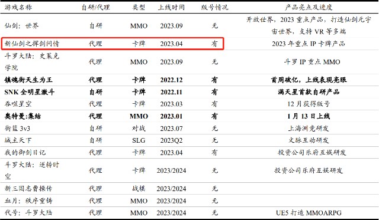The width and height of the screenshot is (379, 220).
Task: Click the 上线时间 column header
Action: (171, 7)
